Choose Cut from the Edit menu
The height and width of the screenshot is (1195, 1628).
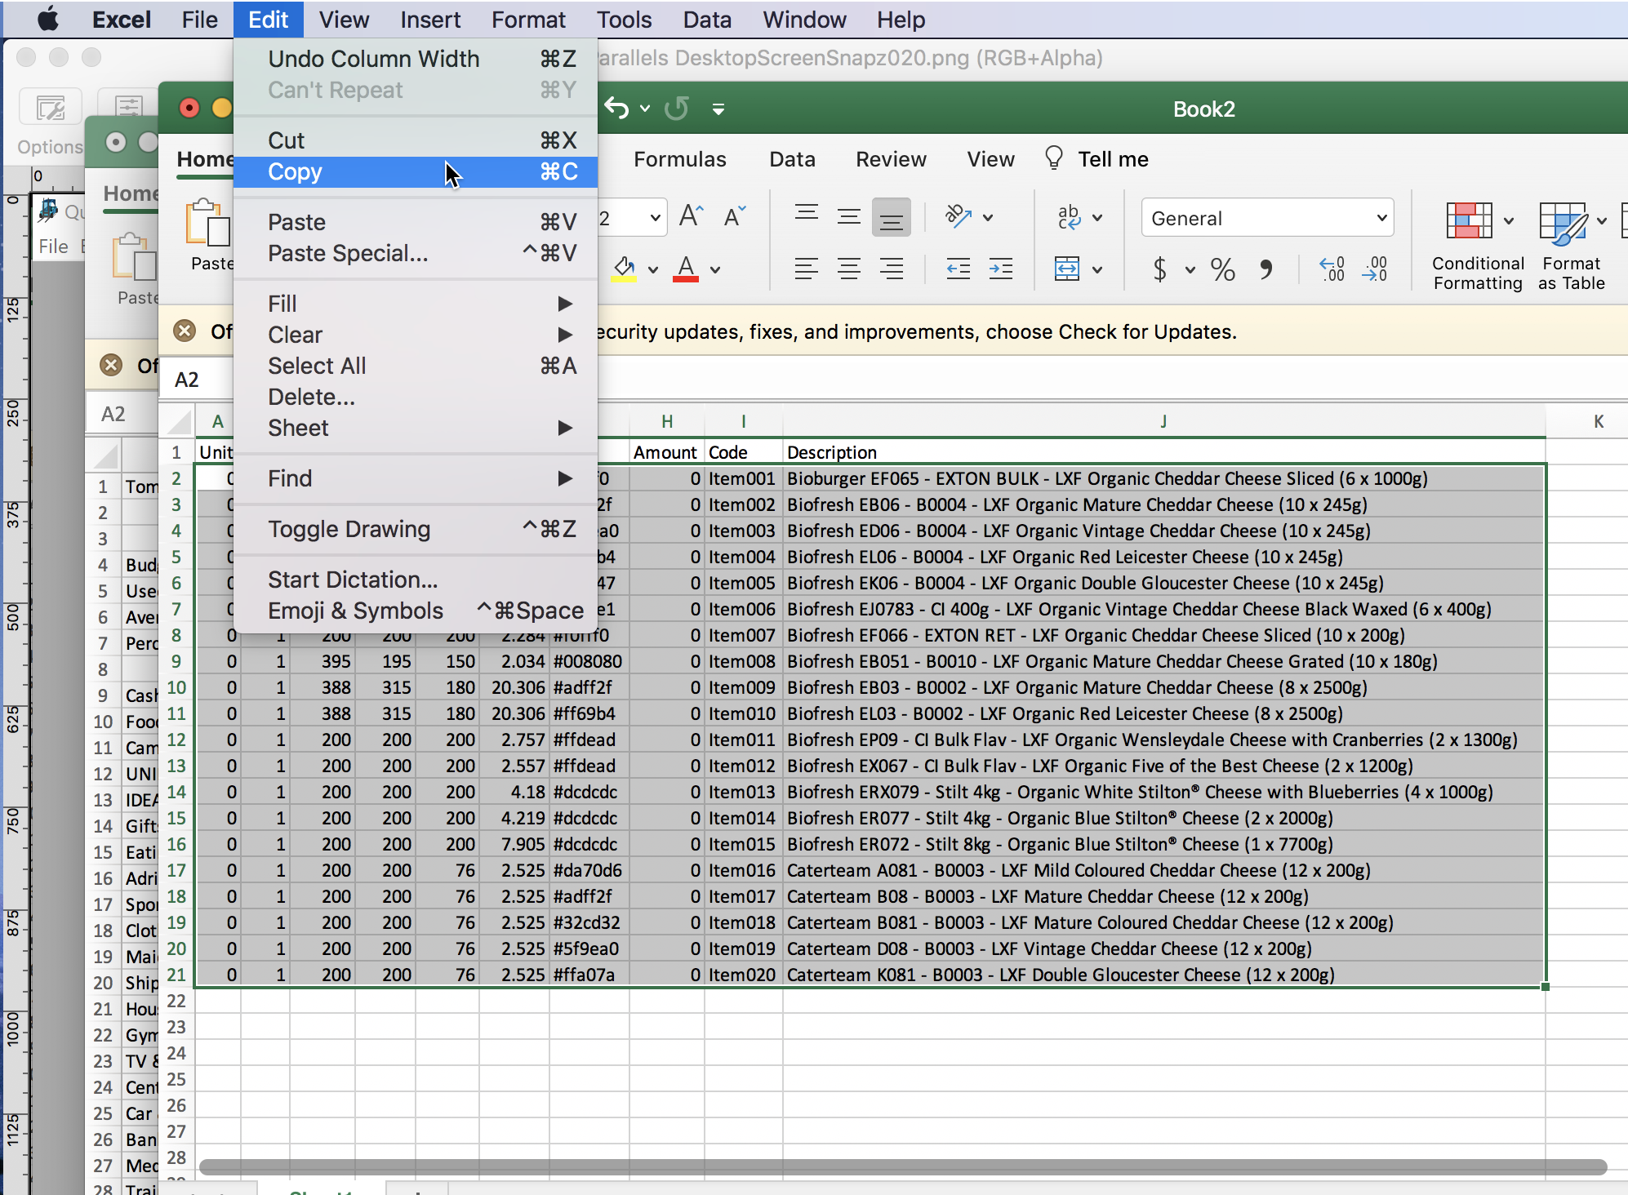(416, 140)
